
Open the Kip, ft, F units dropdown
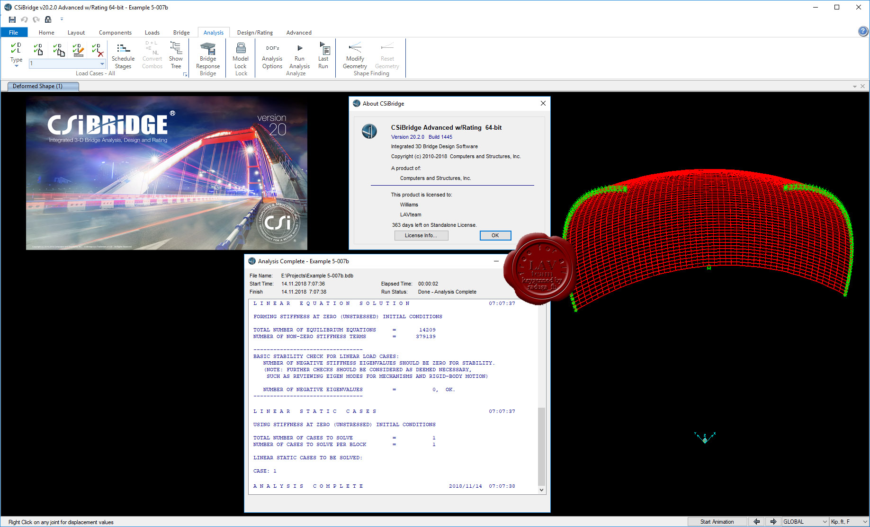(849, 522)
